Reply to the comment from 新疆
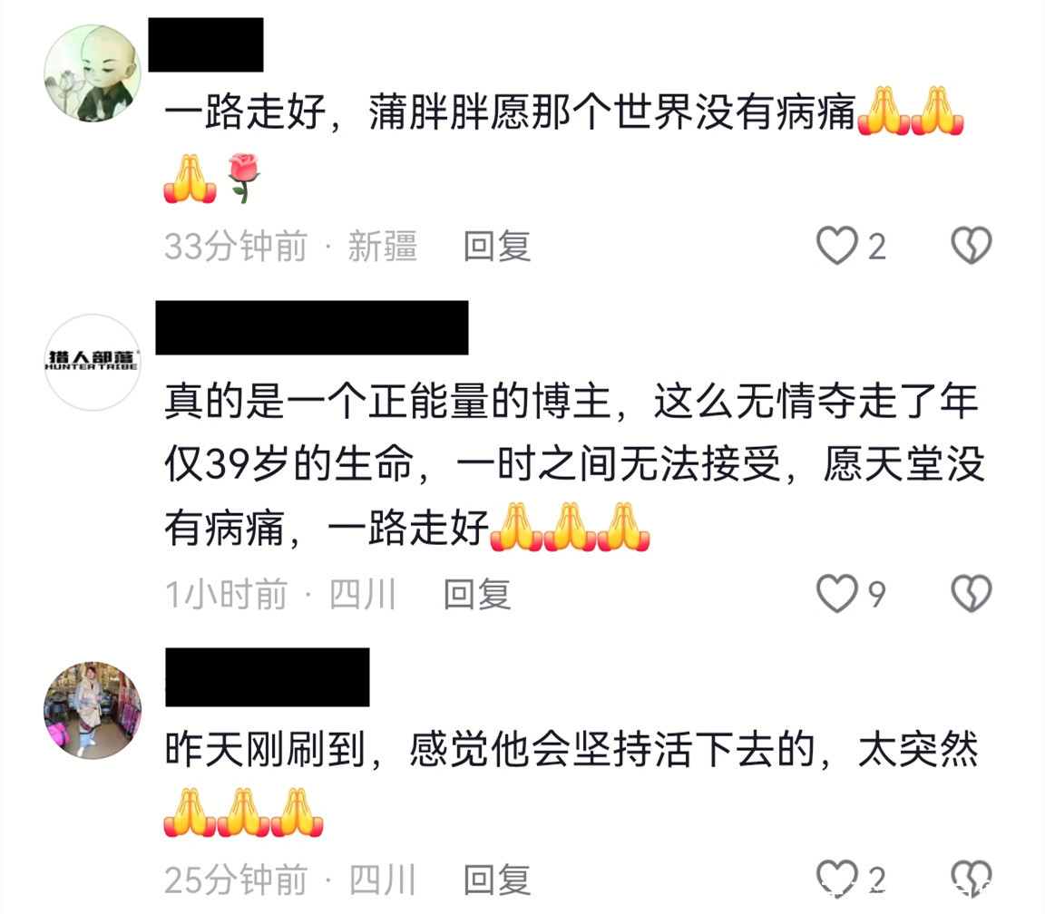This screenshot has width=1045, height=914. pos(497,246)
